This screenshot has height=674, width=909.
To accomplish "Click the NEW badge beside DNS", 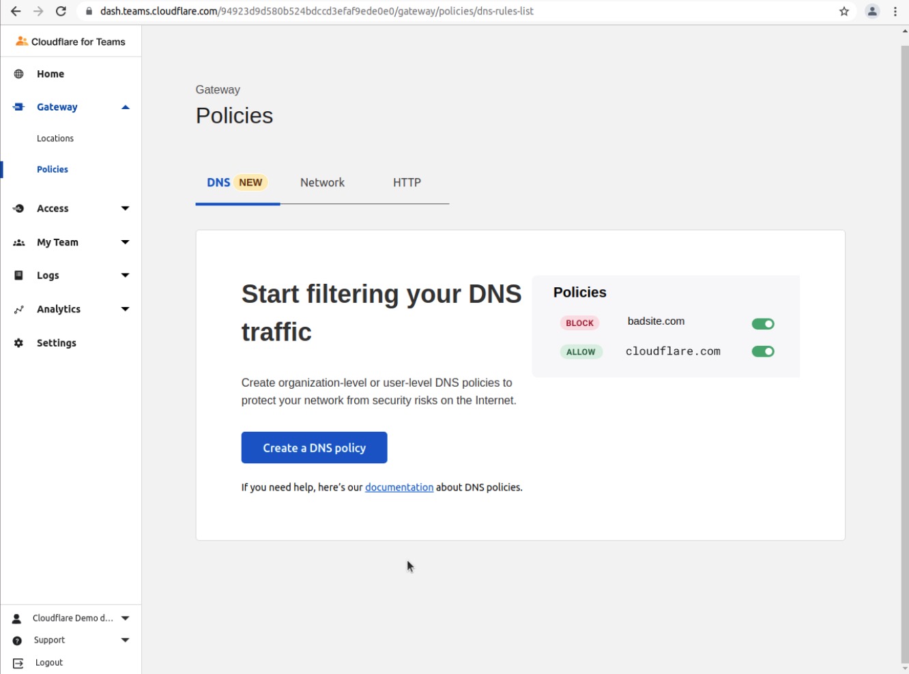I will pyautogui.click(x=250, y=182).
